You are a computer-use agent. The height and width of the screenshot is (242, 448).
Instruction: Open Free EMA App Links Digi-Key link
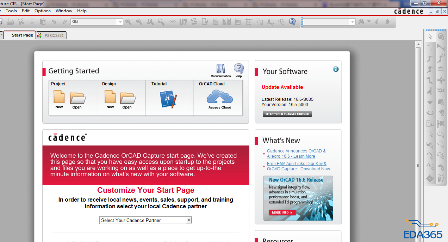(x=298, y=166)
